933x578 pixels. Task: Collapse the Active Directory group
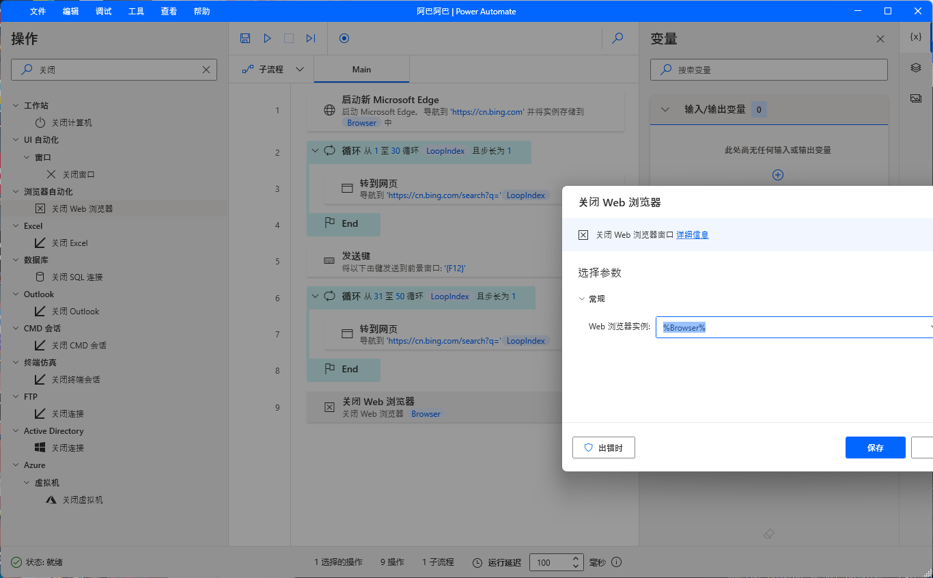click(x=16, y=431)
